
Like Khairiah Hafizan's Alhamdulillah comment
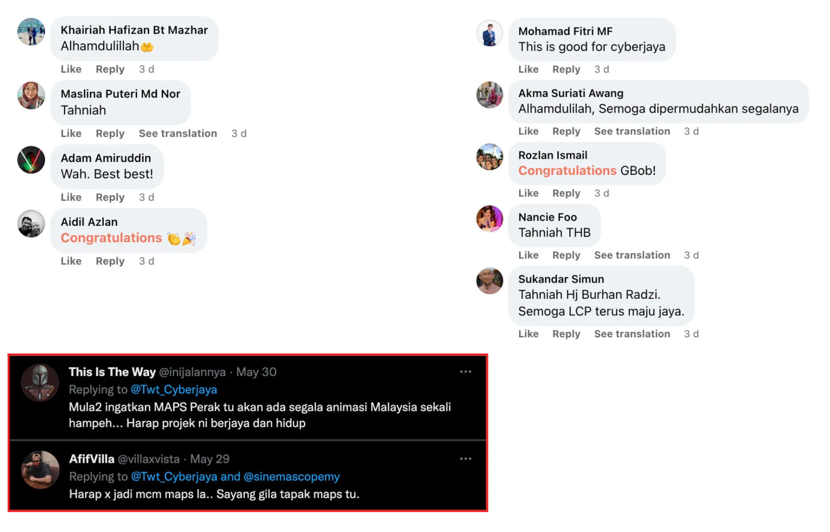point(71,69)
